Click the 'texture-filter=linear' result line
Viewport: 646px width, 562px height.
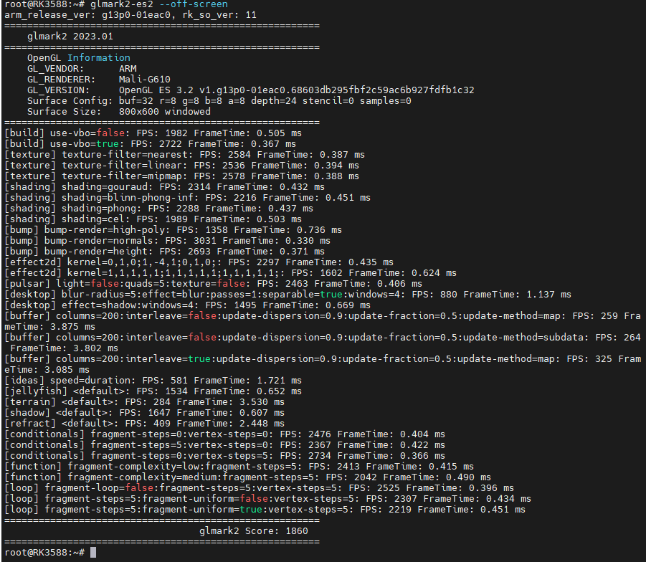181,165
